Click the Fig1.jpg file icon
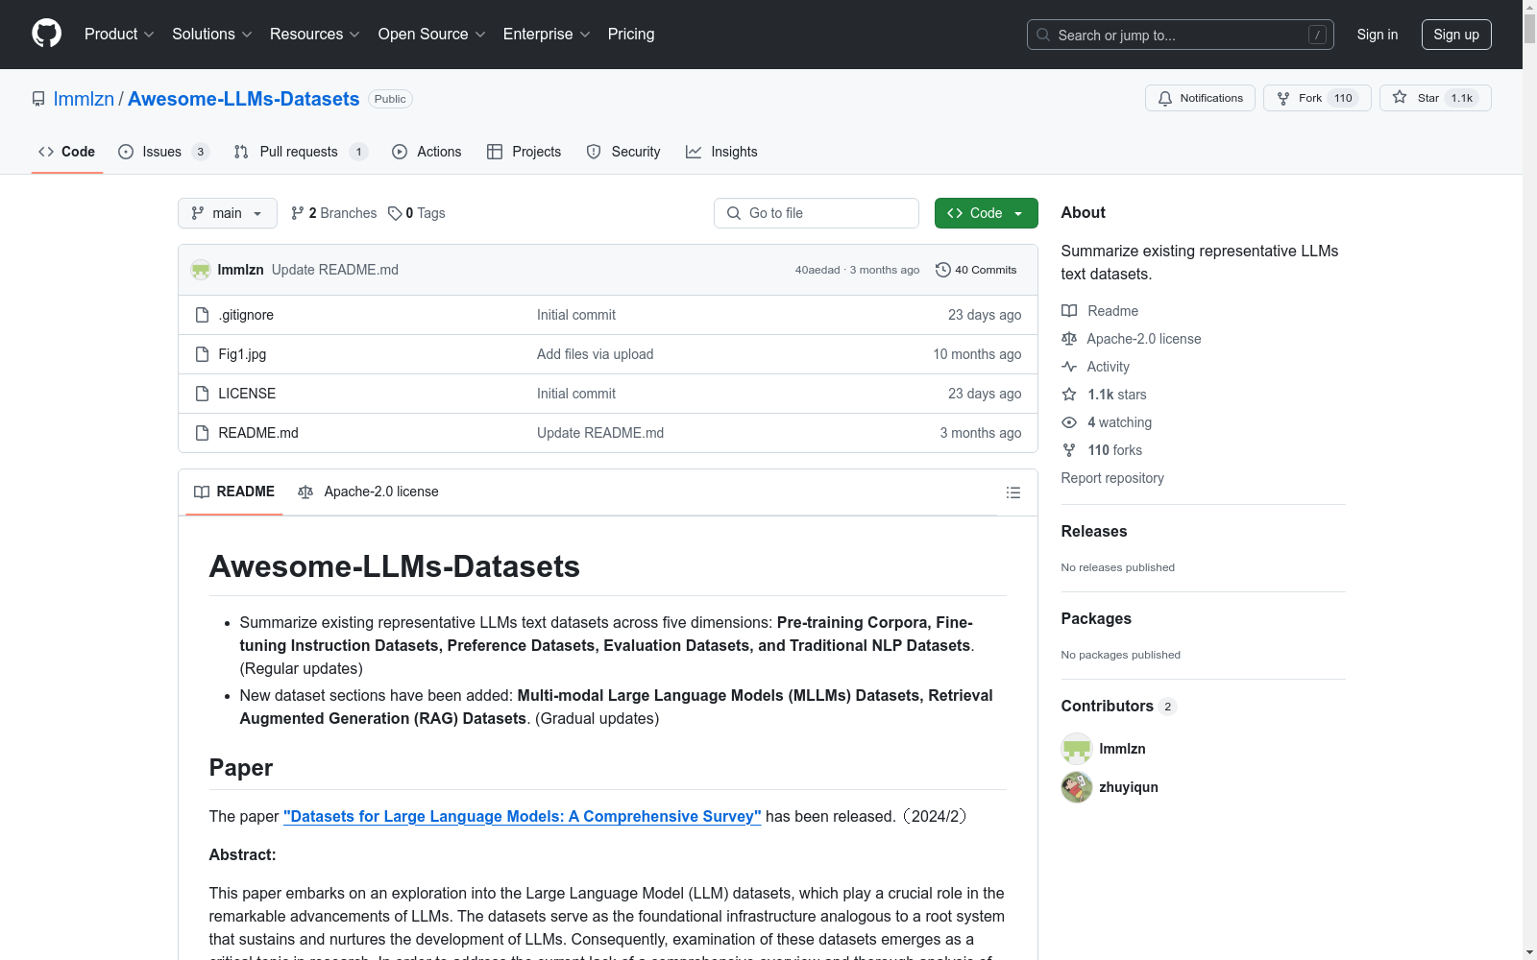The width and height of the screenshot is (1537, 960). click(202, 354)
